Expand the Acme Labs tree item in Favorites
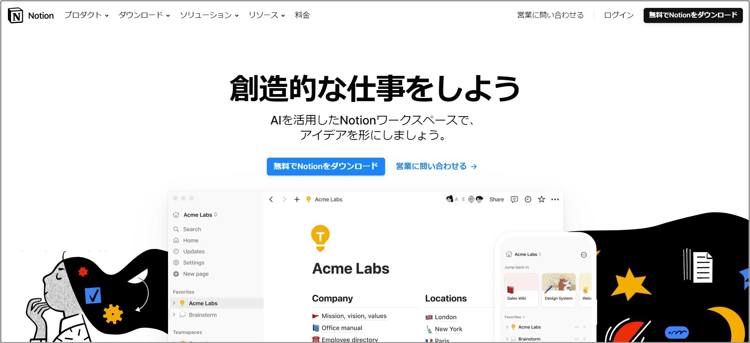 pyautogui.click(x=174, y=303)
